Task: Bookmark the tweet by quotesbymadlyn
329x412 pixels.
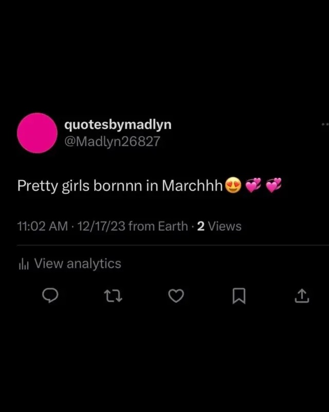Action: coord(239,296)
